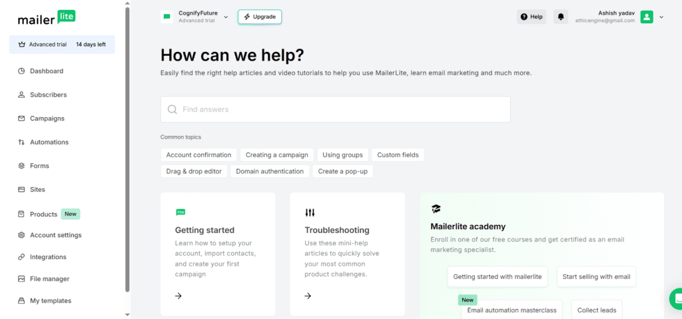Open the Create a pop-up topic
This screenshot has width=682, height=319.
(x=343, y=171)
